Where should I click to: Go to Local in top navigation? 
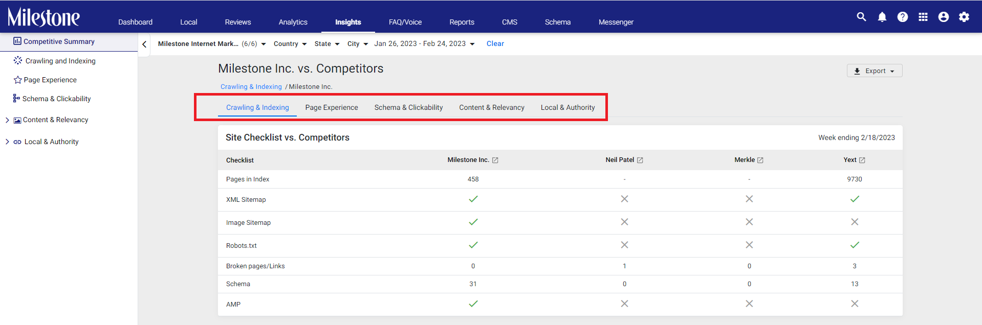(189, 22)
